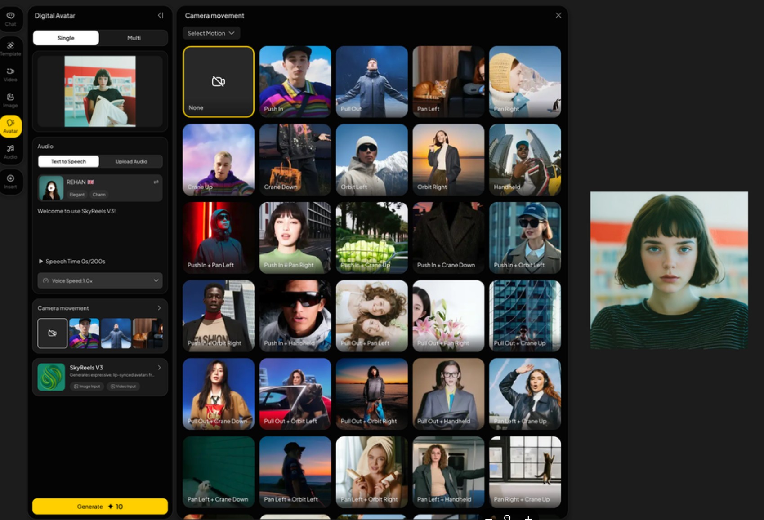Open the Audio tool in the sidebar
Viewport: 764px width, 520px height.
10,152
